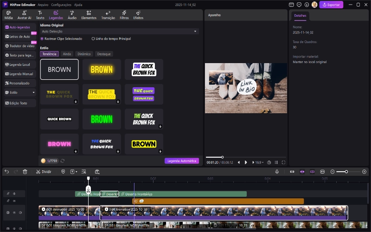Switch to the Dinâmico style tab
Viewport: 371px width, 232px height.
84,54
